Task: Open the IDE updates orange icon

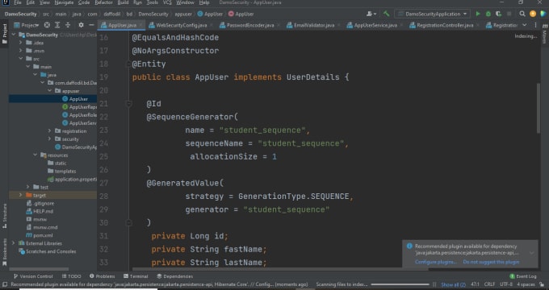Action: (x=533, y=14)
